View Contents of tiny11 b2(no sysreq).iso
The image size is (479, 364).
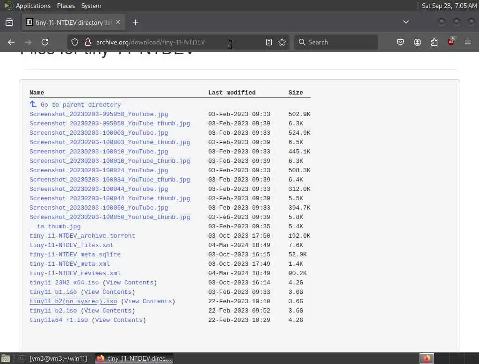(x=148, y=301)
